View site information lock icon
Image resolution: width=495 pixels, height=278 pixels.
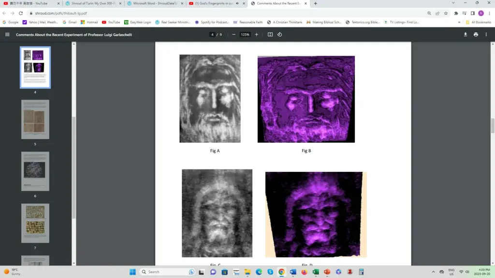[x=31, y=13]
